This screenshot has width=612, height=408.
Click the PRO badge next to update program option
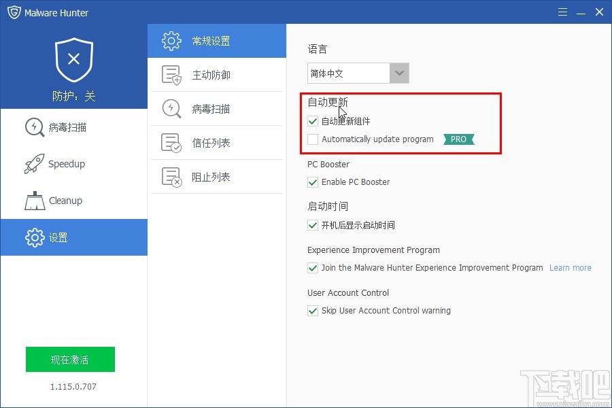click(458, 139)
